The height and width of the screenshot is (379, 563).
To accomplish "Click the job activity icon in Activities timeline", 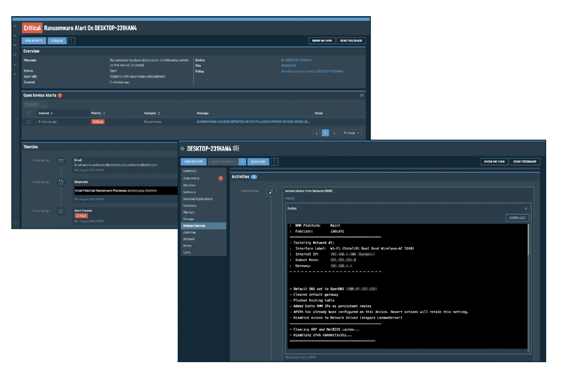I will pyautogui.click(x=271, y=191).
